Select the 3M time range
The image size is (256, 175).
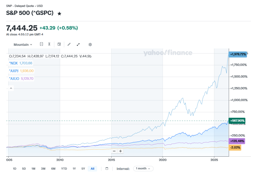coord(43,169)
